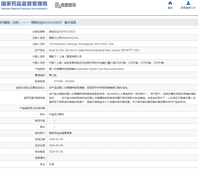Click the 适用范围 intended use paragraph
The width and height of the screenshot is (198, 169).
pyautogui.click(x=122, y=98)
